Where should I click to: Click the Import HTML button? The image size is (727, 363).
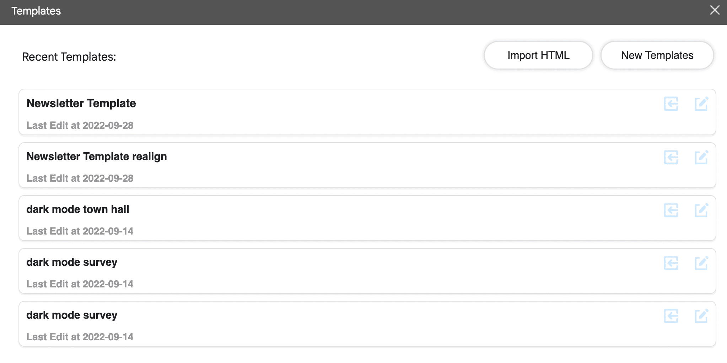(538, 55)
